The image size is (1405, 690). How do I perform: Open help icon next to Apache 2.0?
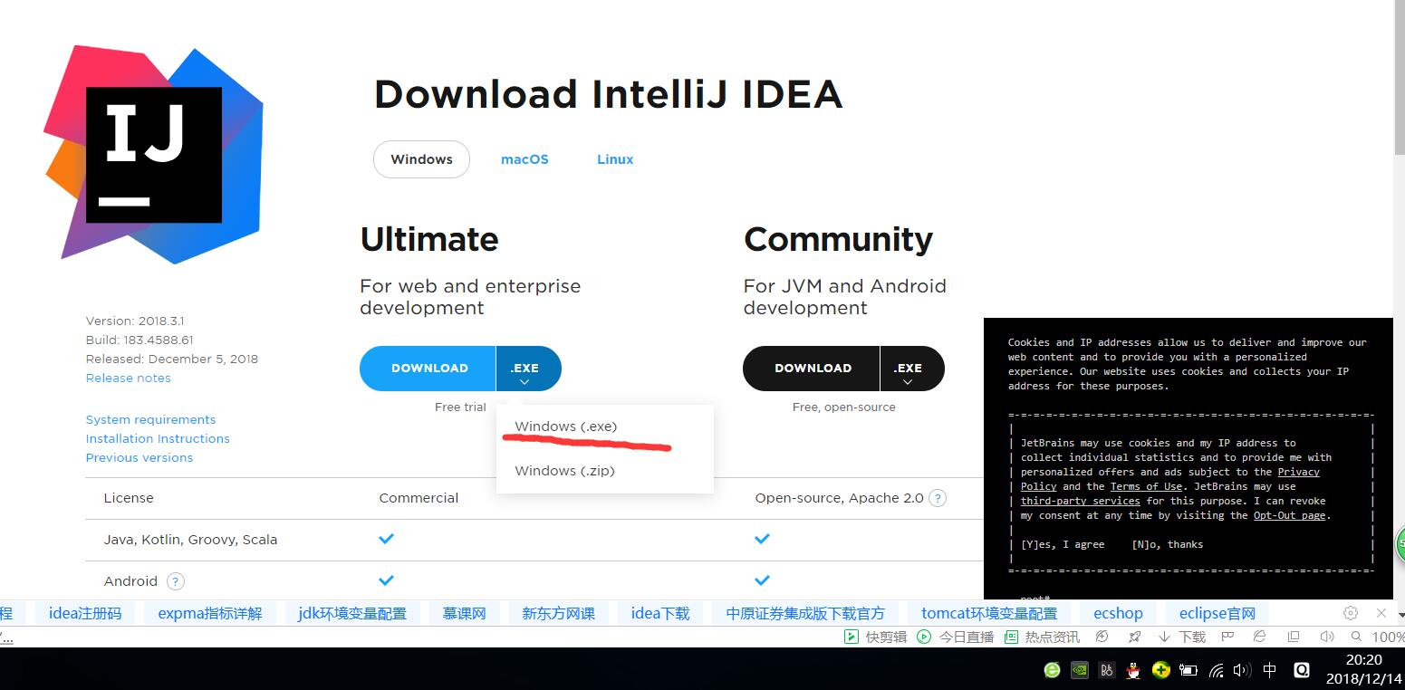(x=938, y=498)
